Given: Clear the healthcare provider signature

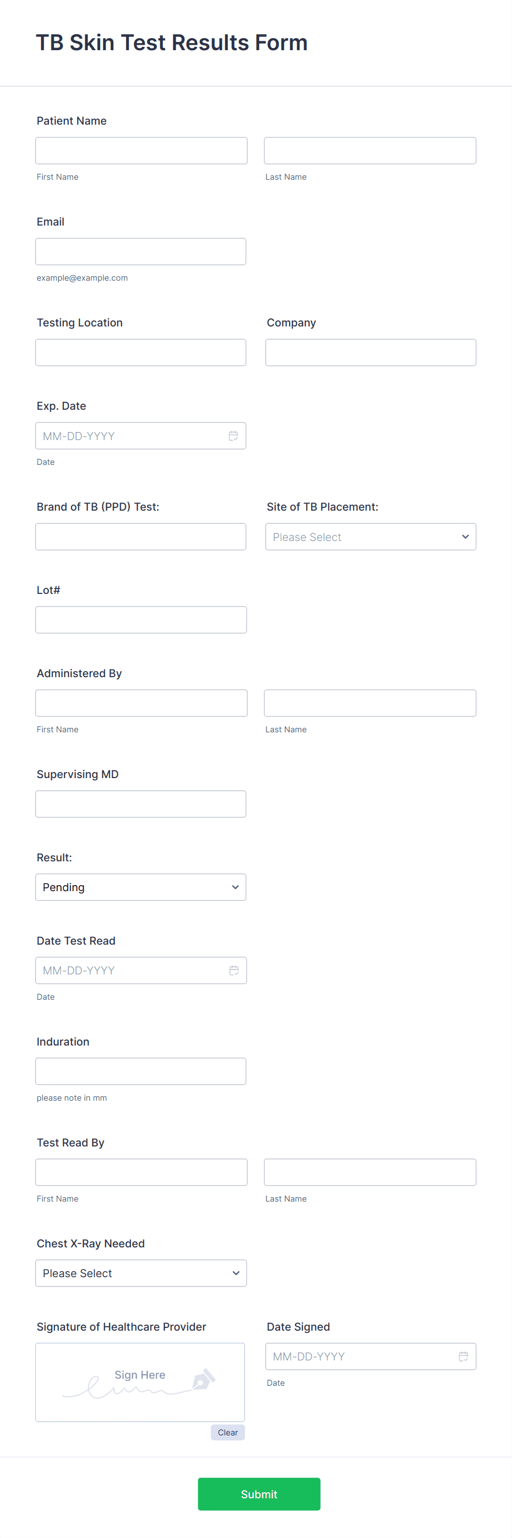Looking at the screenshot, I should click(228, 1432).
